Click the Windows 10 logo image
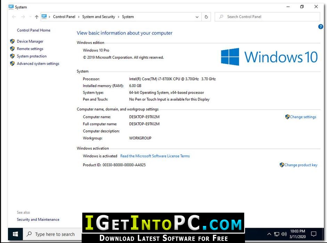This screenshot has width=327, height=243. 269,57
